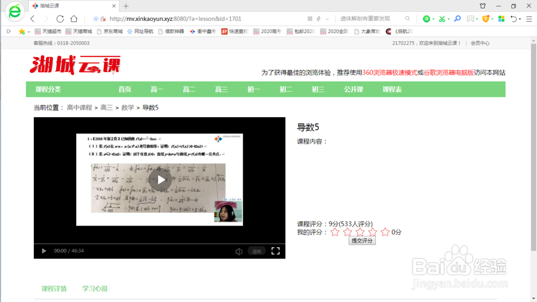
Task: Click the 提交评分 button
Action: click(x=362, y=241)
